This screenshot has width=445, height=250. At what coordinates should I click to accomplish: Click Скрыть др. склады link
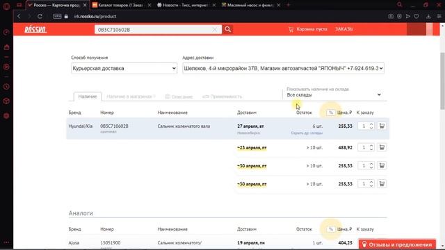point(307,133)
